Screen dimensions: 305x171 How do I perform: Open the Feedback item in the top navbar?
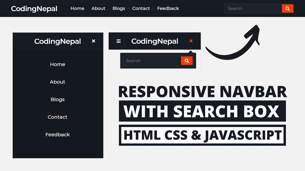pyautogui.click(x=168, y=8)
